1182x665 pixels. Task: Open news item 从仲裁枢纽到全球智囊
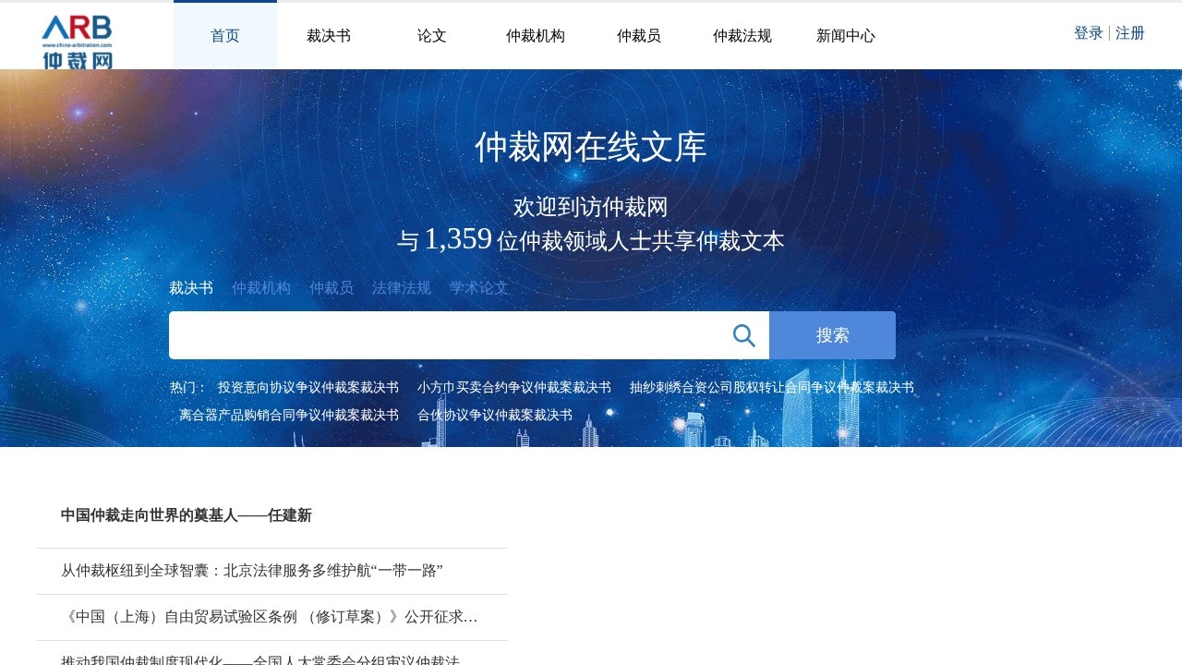(x=252, y=571)
